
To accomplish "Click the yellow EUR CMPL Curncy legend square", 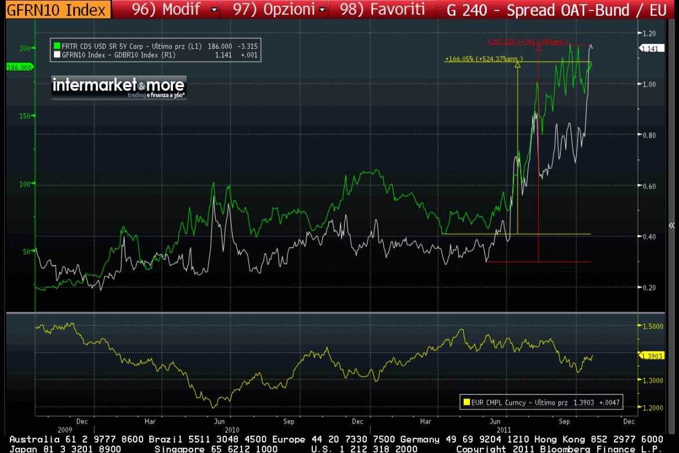I will click(x=466, y=401).
